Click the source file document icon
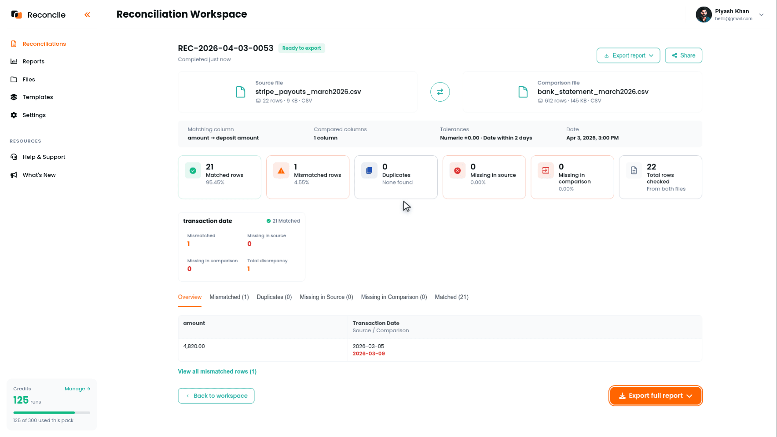The height and width of the screenshot is (437, 777). point(241,92)
